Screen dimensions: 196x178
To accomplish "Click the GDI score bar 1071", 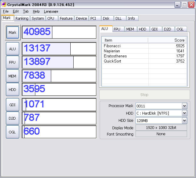I will (59, 105).
